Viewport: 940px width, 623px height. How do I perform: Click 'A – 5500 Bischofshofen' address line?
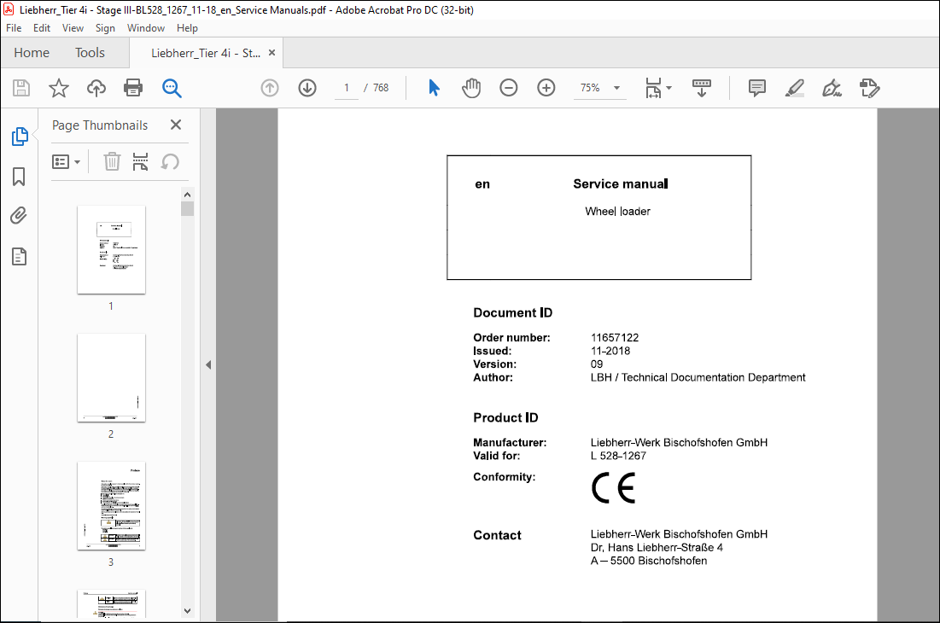pos(649,561)
